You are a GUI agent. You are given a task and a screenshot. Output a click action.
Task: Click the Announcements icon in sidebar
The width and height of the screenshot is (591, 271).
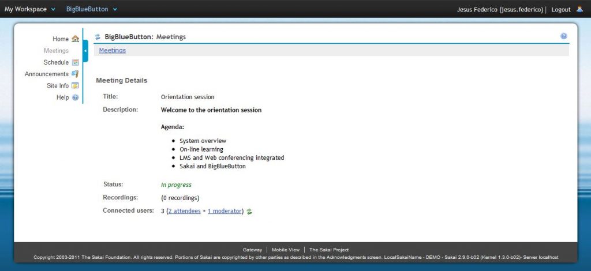point(75,74)
